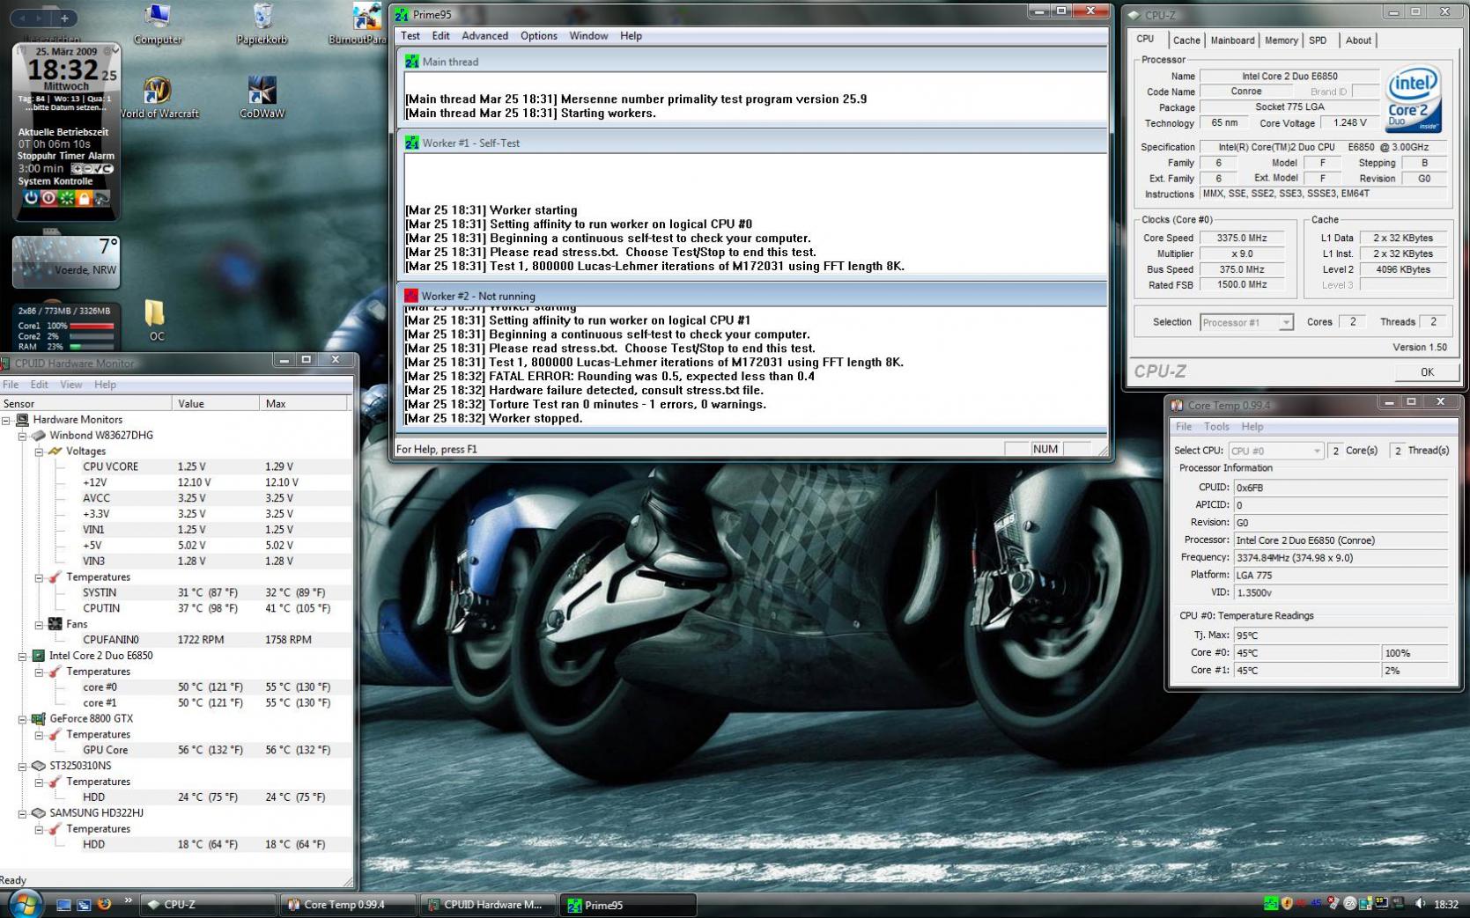Viewport: 1470px width, 918px height.
Task: Switch to CPU-Z via the taskbar button
Action: tap(208, 905)
